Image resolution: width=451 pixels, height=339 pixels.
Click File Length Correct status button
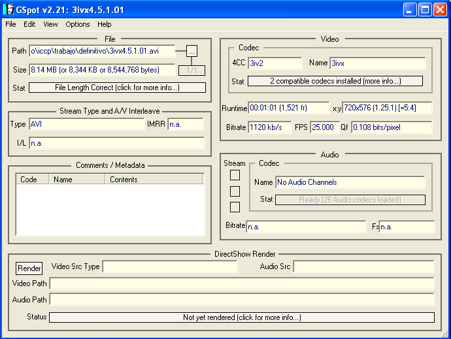118,88
